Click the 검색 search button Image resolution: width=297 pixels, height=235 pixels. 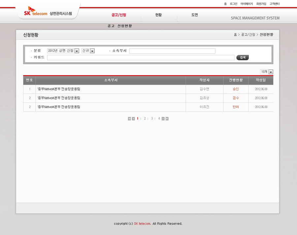(x=243, y=58)
